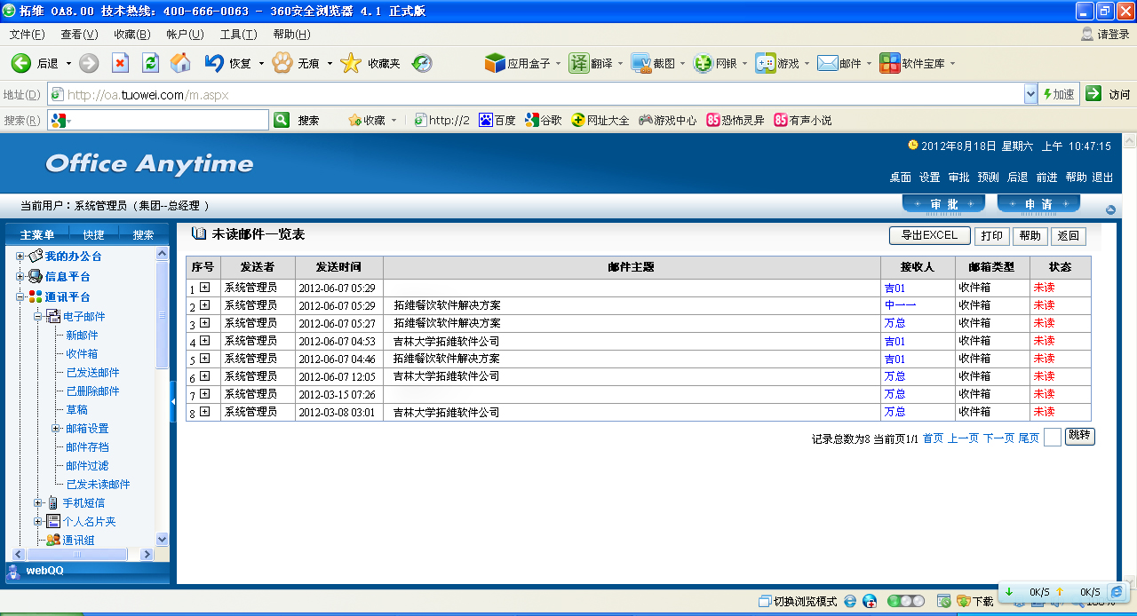Click the browser home icon
Viewport: 1137px width, 616px height.
click(x=180, y=63)
